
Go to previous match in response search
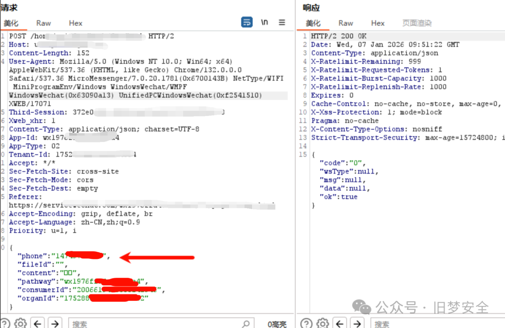click(x=339, y=323)
